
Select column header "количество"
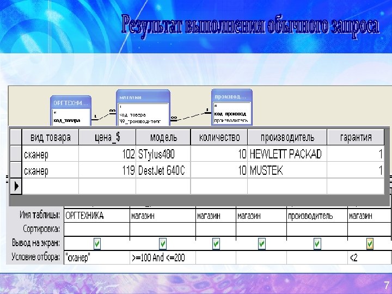click(x=219, y=137)
